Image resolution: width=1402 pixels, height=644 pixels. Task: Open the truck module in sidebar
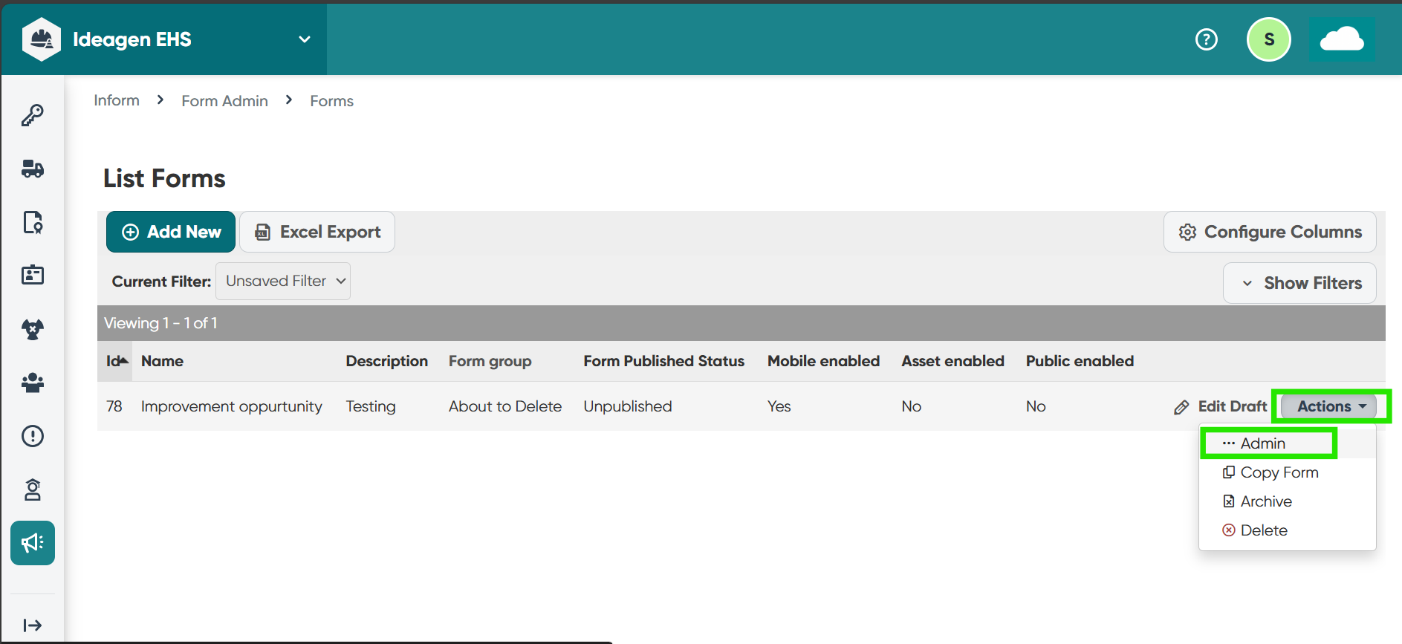[32, 169]
